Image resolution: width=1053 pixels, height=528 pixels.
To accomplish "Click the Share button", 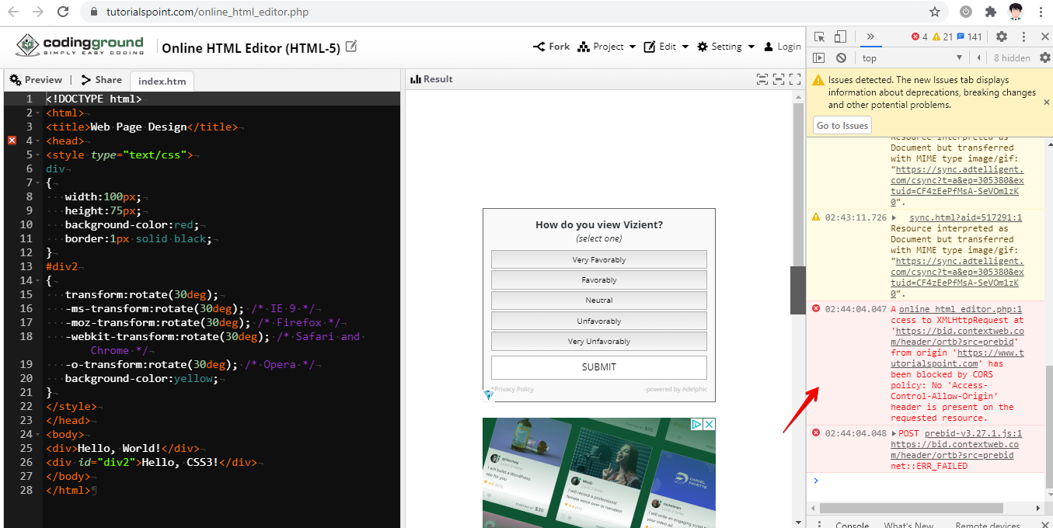I will (x=102, y=79).
